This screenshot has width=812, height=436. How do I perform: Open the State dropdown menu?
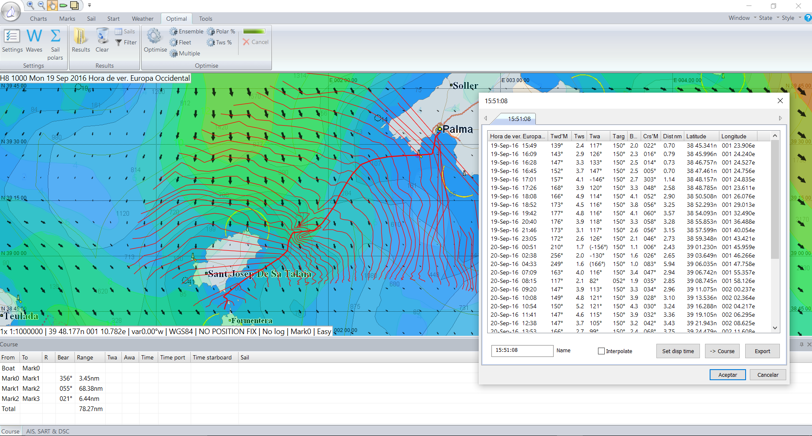(x=768, y=18)
